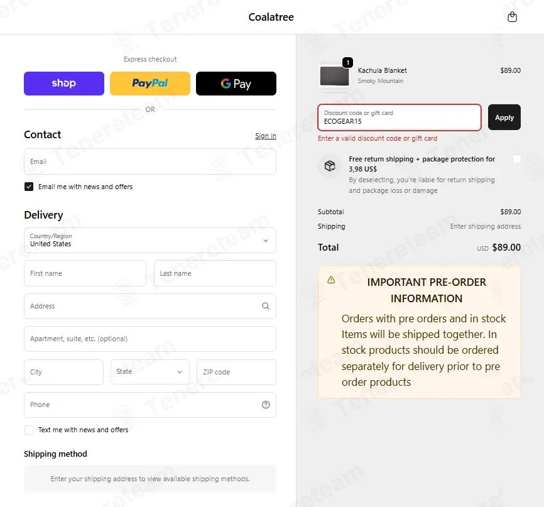Click the ZIP code field
The height and width of the screenshot is (507, 544).
pyautogui.click(x=236, y=372)
